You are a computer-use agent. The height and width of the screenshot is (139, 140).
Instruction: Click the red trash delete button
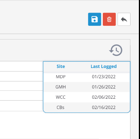pos(109,19)
